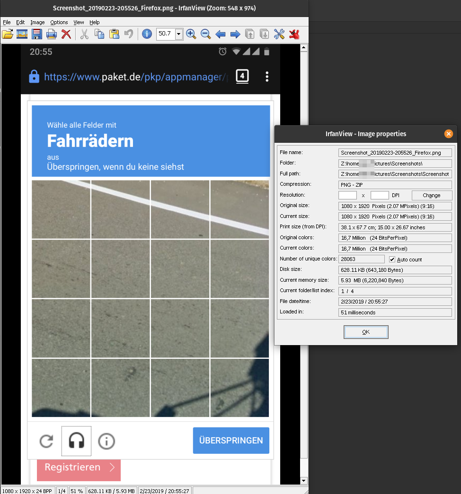Click the Paste clipboard icon
This screenshot has height=494, width=461.
tap(114, 34)
